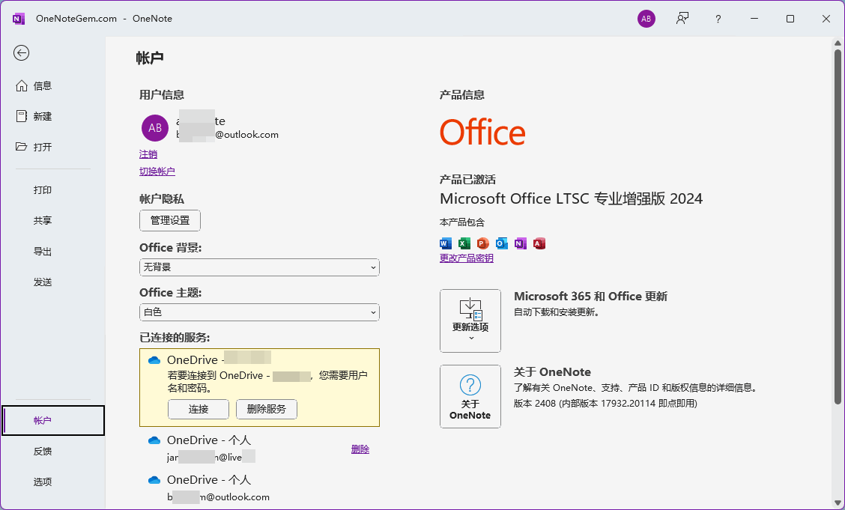The height and width of the screenshot is (510, 845).
Task: Click the OneNote app icon in title bar
Action: coord(18,19)
